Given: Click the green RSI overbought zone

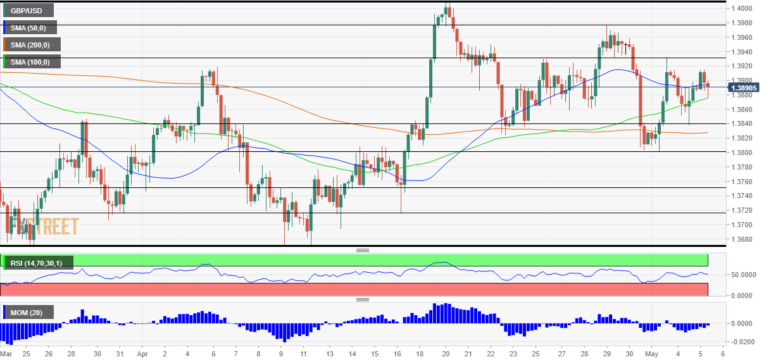Looking at the screenshot, I should (x=380, y=260).
